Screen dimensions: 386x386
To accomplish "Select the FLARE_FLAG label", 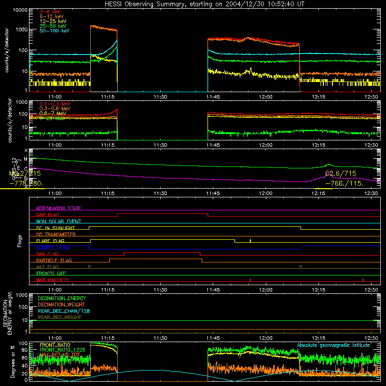I will 50,241.
